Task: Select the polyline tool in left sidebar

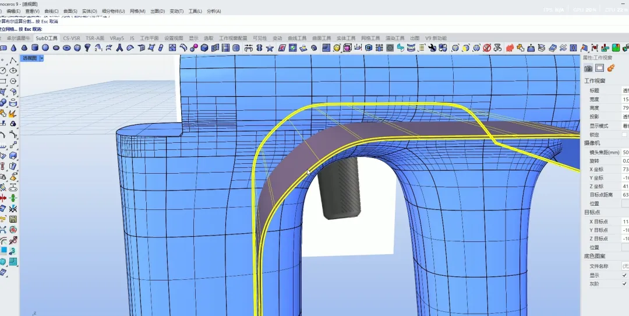Action: coord(13,60)
